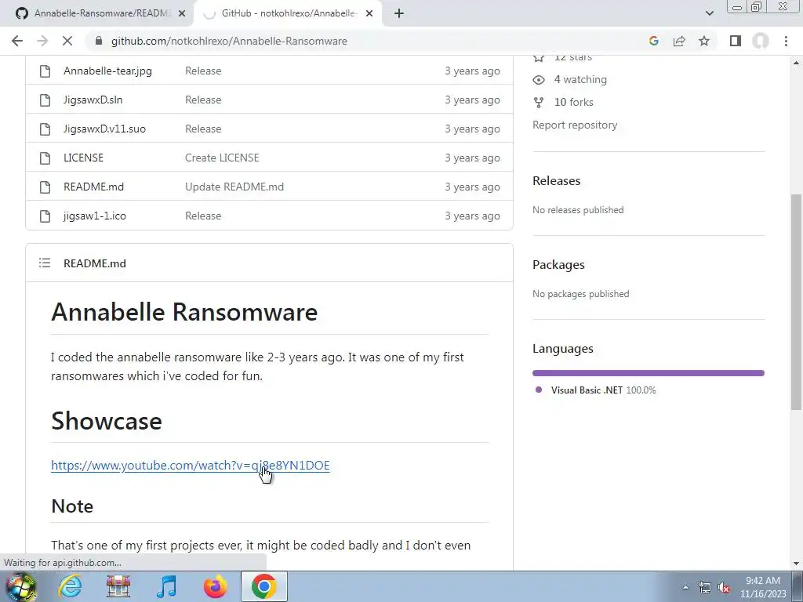Viewport: 803px width, 602px height.
Task: Select the GitHub - notkohlrexo/Annabelle tab
Action: [x=289, y=14]
